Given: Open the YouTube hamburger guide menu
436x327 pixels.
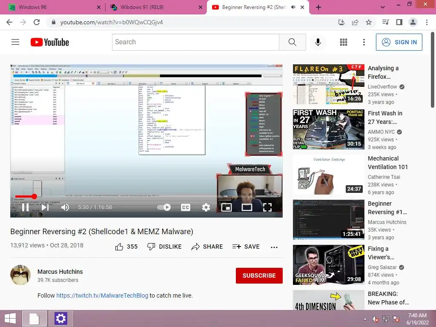Looking at the screenshot, I should pos(15,42).
